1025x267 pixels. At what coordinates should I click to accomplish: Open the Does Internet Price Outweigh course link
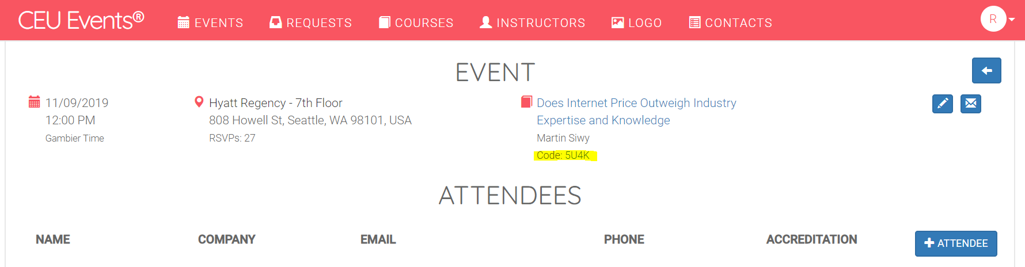coord(636,112)
